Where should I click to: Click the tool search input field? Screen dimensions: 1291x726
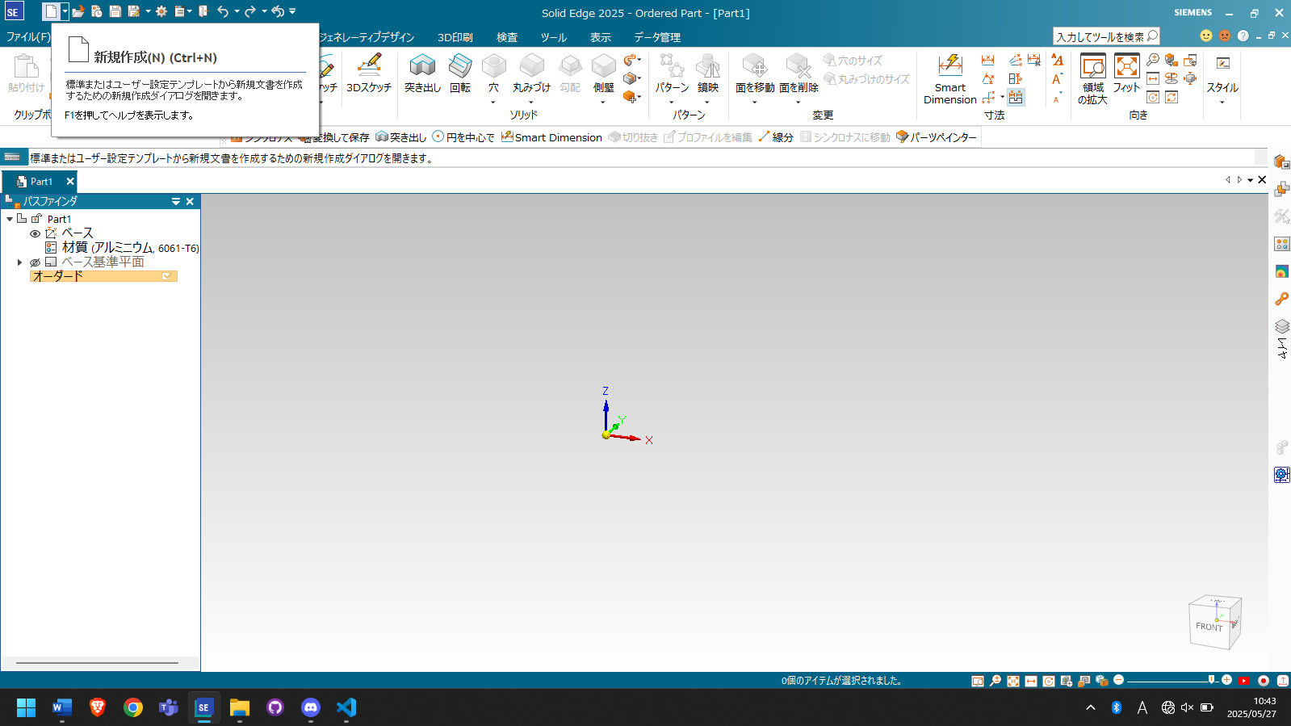coord(1100,36)
